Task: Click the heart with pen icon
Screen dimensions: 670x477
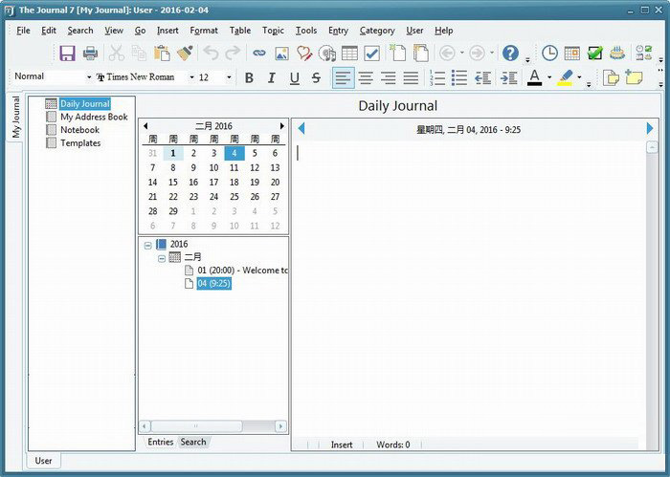Action: point(304,54)
